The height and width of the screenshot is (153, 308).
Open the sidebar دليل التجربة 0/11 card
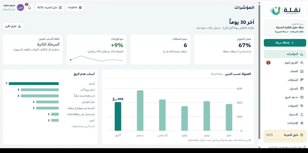coord(285,136)
